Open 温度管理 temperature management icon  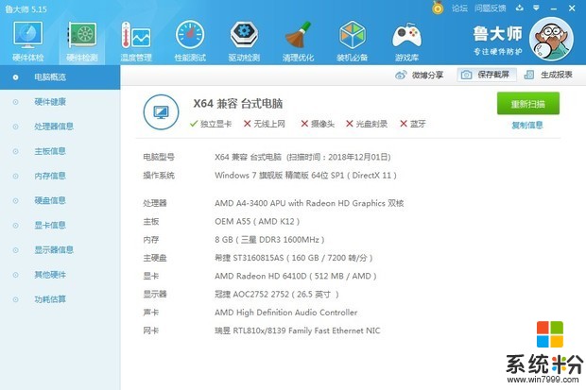(136, 42)
